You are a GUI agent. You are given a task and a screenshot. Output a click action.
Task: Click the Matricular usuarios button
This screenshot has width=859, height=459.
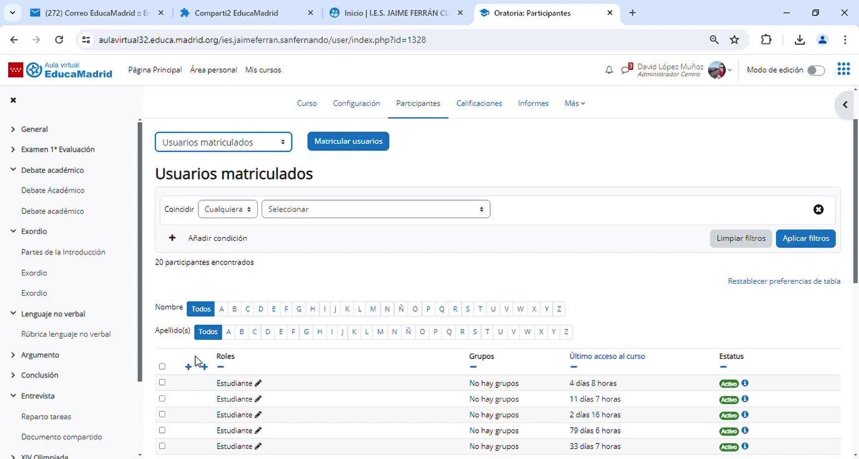pyautogui.click(x=348, y=142)
